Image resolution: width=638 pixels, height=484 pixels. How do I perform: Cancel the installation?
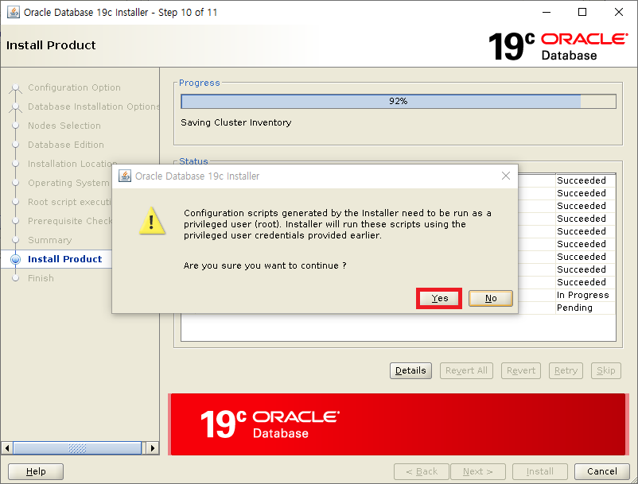tap(601, 471)
